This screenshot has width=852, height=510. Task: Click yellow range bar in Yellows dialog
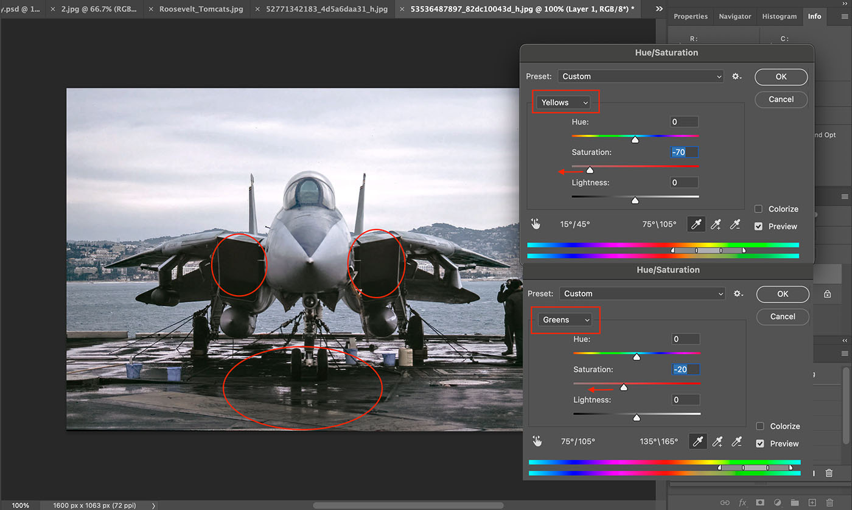click(x=708, y=250)
